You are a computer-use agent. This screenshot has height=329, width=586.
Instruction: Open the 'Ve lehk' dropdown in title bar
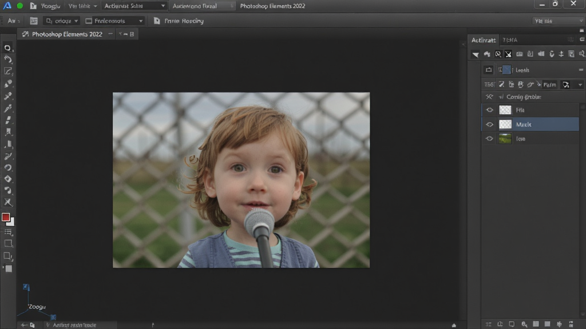tap(83, 6)
